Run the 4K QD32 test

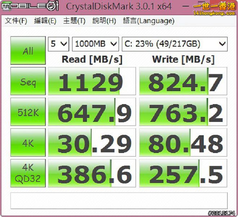coord(28,173)
